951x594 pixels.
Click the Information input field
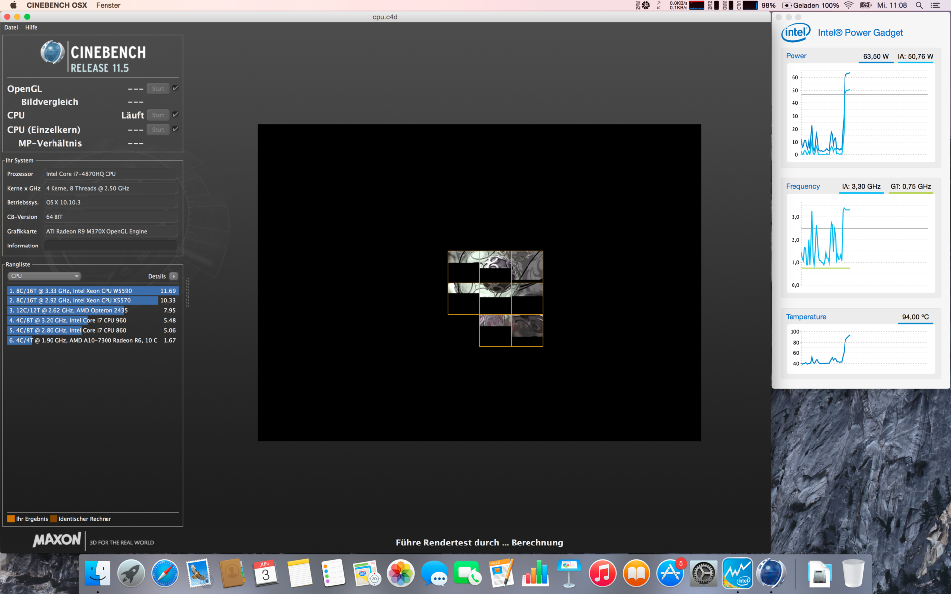click(x=110, y=246)
